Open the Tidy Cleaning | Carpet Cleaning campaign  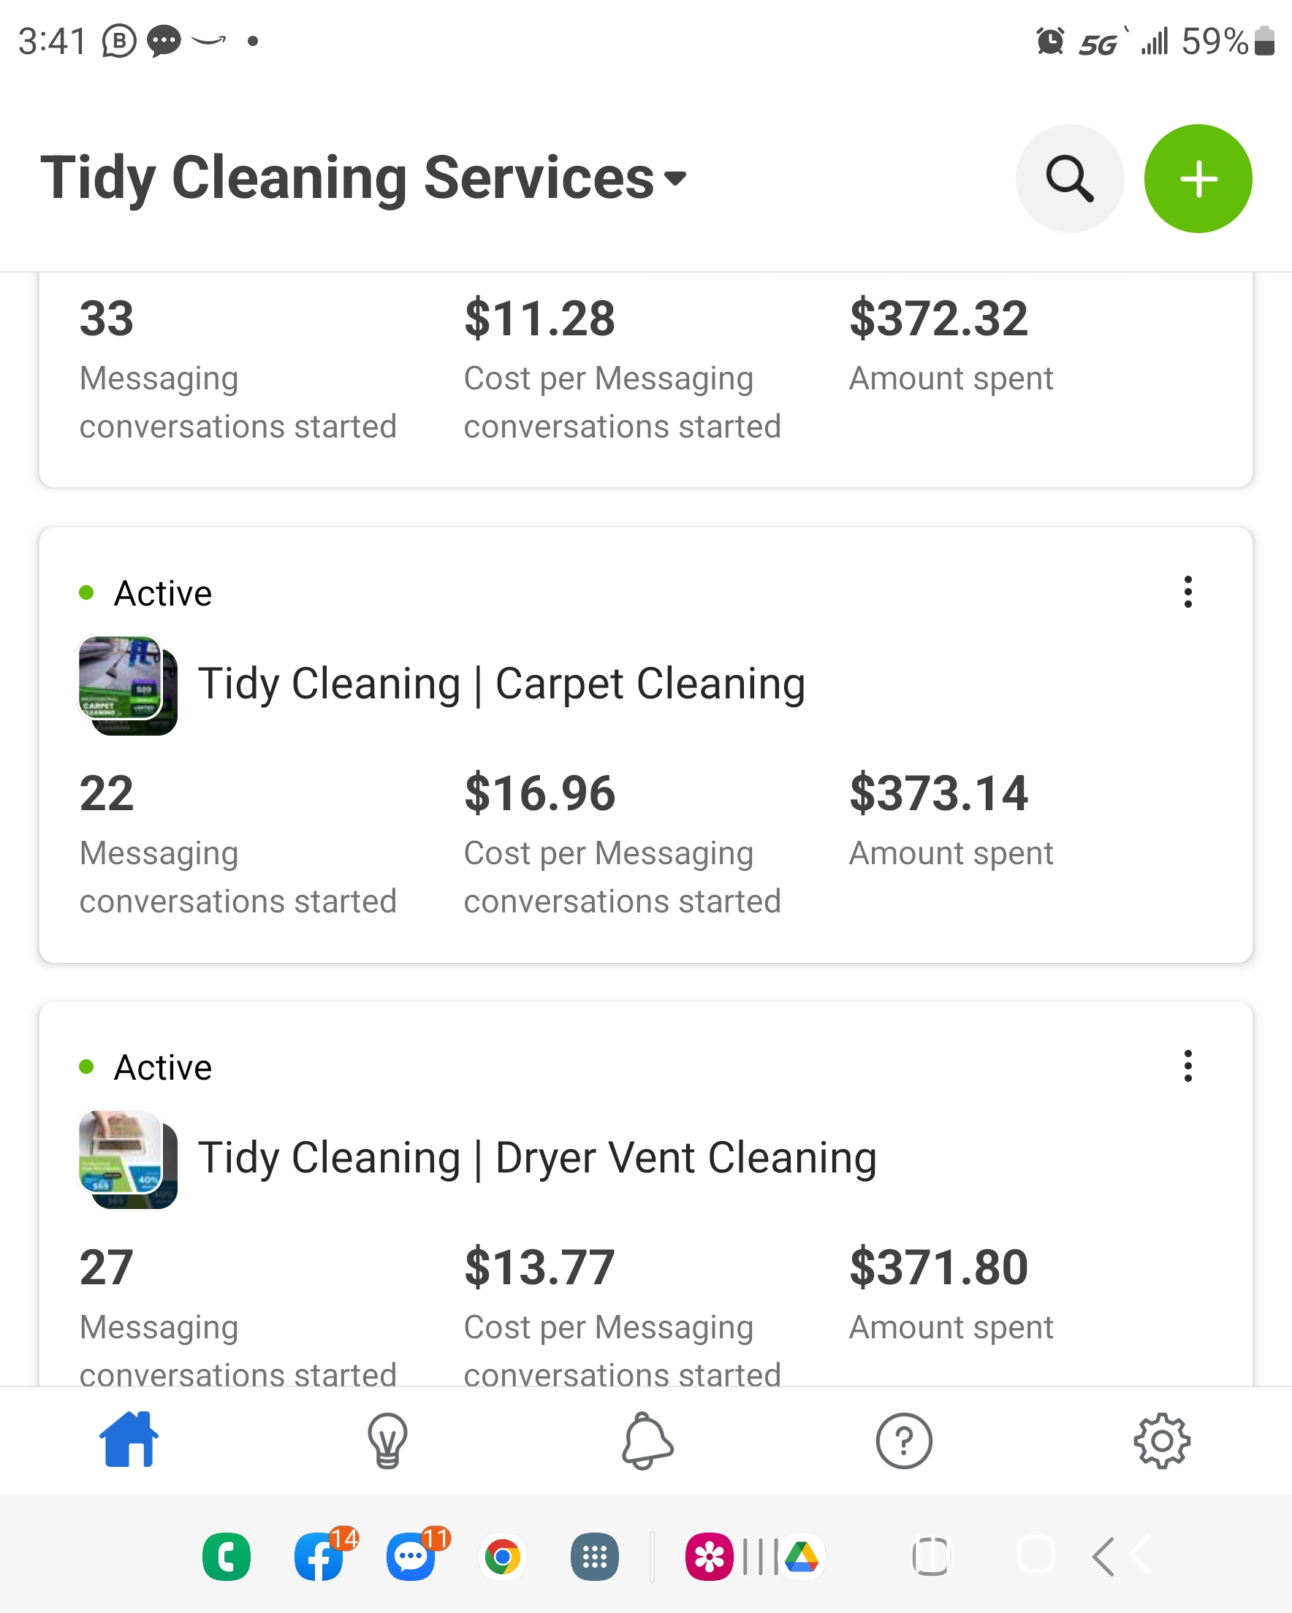tap(501, 684)
